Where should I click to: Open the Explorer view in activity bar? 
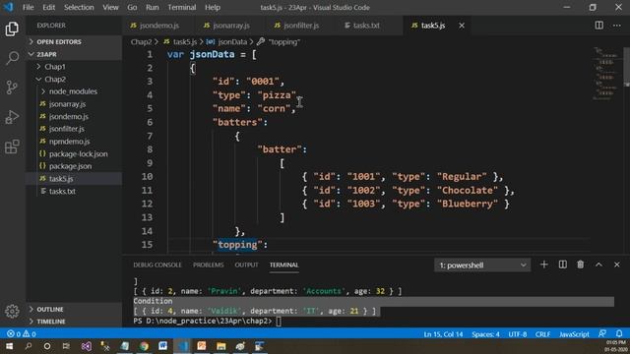(x=12, y=29)
